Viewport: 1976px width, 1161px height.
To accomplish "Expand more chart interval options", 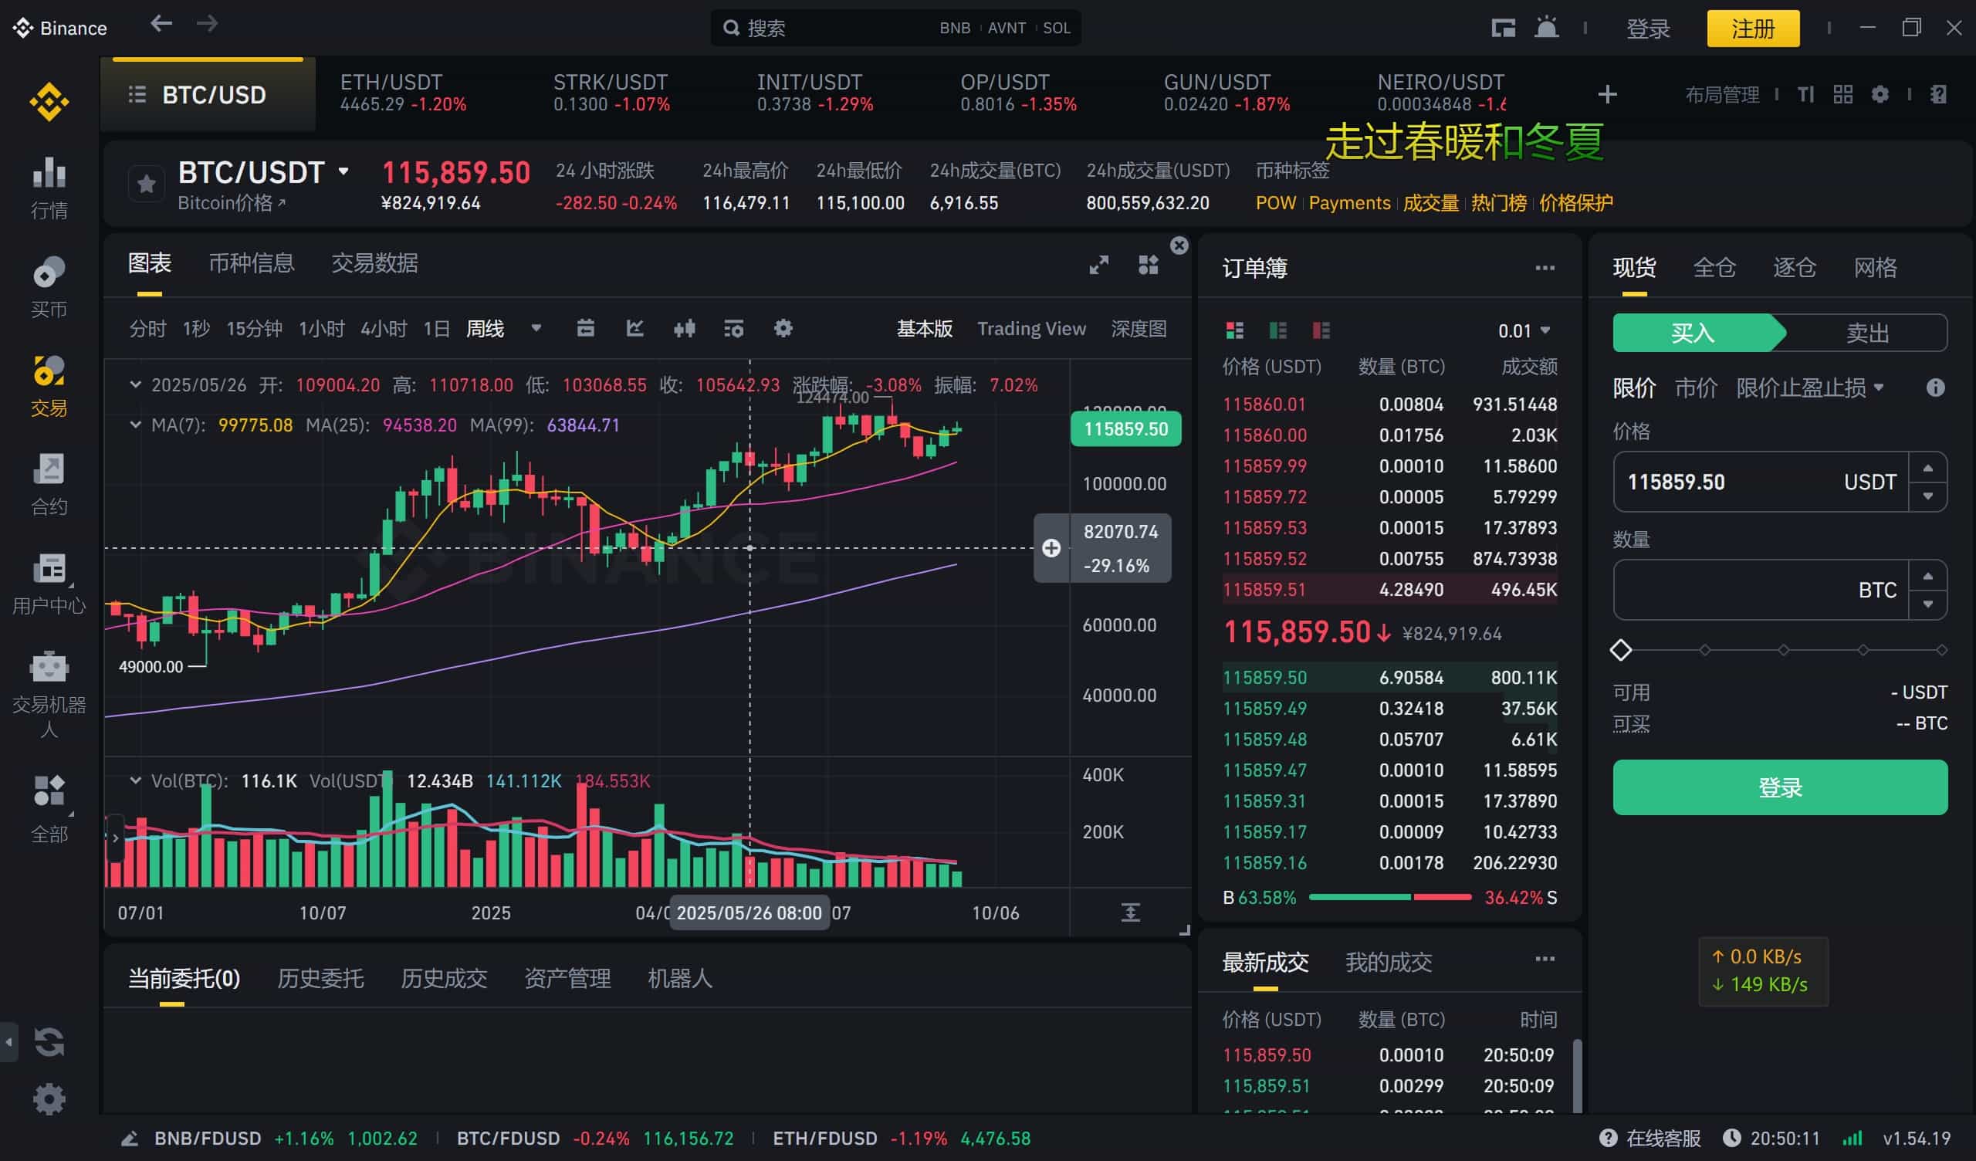I will [536, 328].
